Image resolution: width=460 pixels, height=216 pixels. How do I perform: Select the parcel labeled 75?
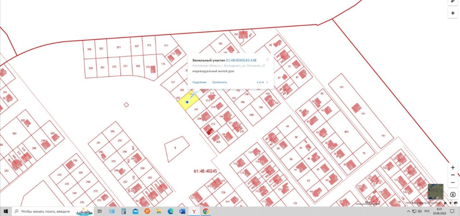tap(364, 153)
